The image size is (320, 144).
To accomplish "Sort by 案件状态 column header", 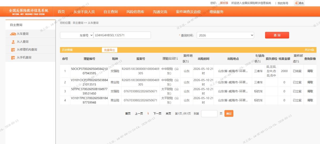I will pyautogui.click(x=298, y=59).
